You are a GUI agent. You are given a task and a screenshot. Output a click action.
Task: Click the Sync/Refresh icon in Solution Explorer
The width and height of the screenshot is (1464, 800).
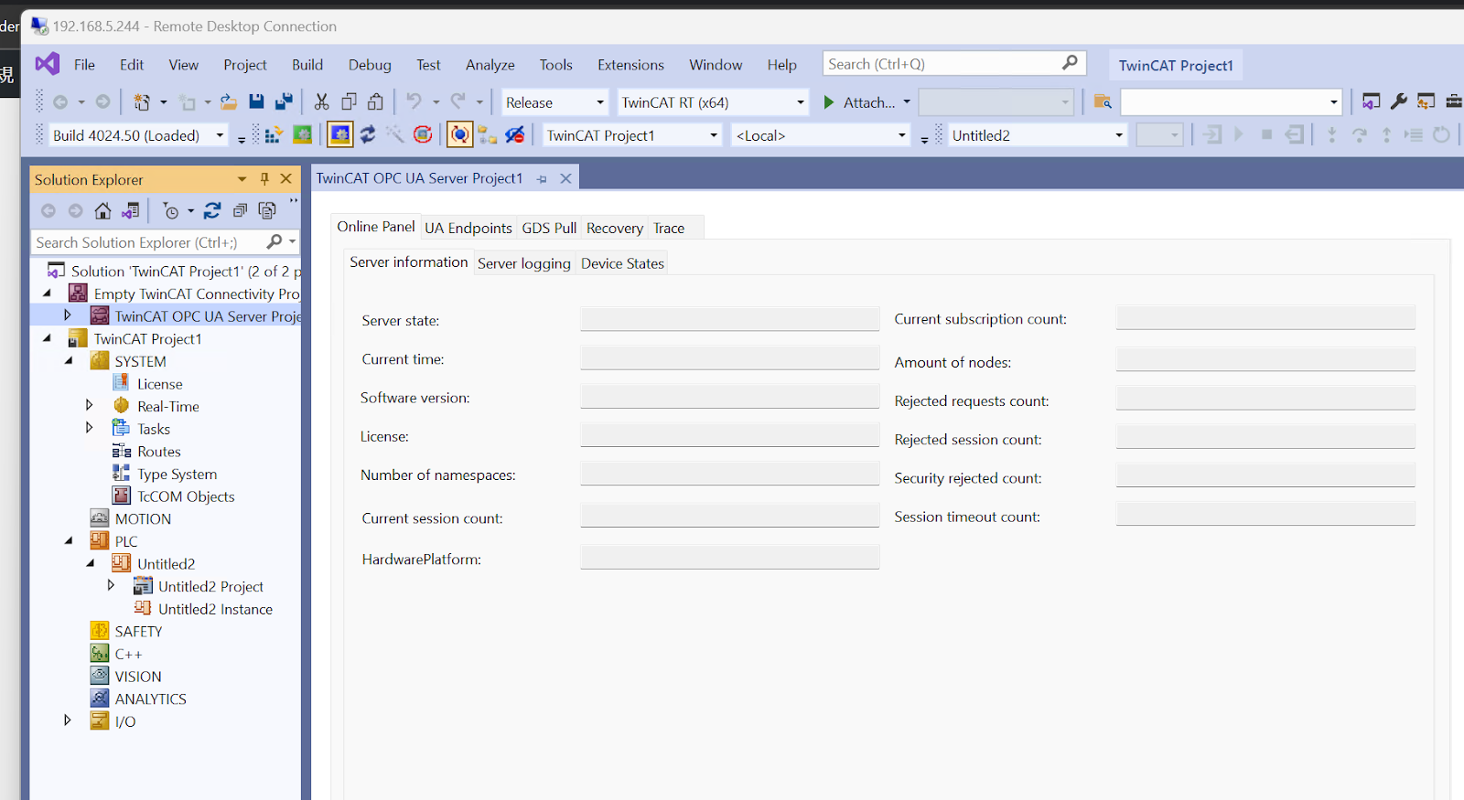tap(212, 211)
